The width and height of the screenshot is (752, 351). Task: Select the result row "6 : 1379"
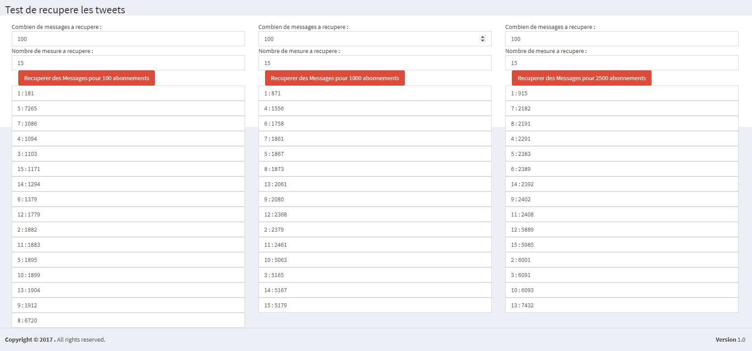point(128,199)
